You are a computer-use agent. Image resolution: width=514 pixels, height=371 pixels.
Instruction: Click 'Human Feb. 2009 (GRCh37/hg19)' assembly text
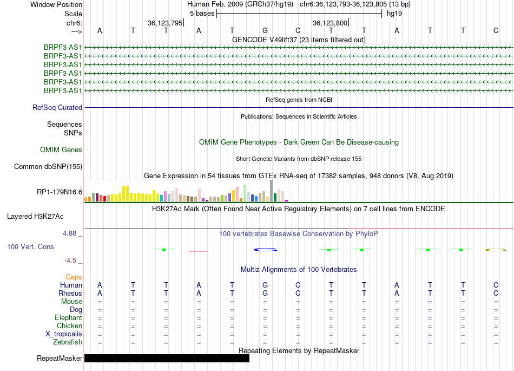(x=240, y=4)
